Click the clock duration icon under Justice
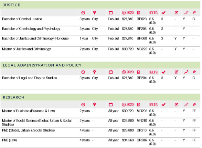Image resolution: width=202 pixels, height=148 pixels. [83, 13]
